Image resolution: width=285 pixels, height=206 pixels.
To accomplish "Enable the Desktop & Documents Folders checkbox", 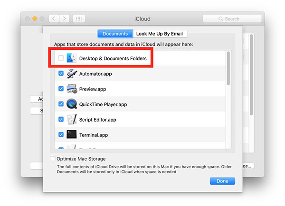I will tap(61, 58).
